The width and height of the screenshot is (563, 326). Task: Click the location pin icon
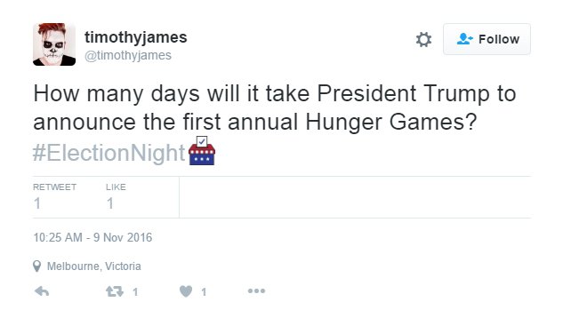[x=36, y=266]
